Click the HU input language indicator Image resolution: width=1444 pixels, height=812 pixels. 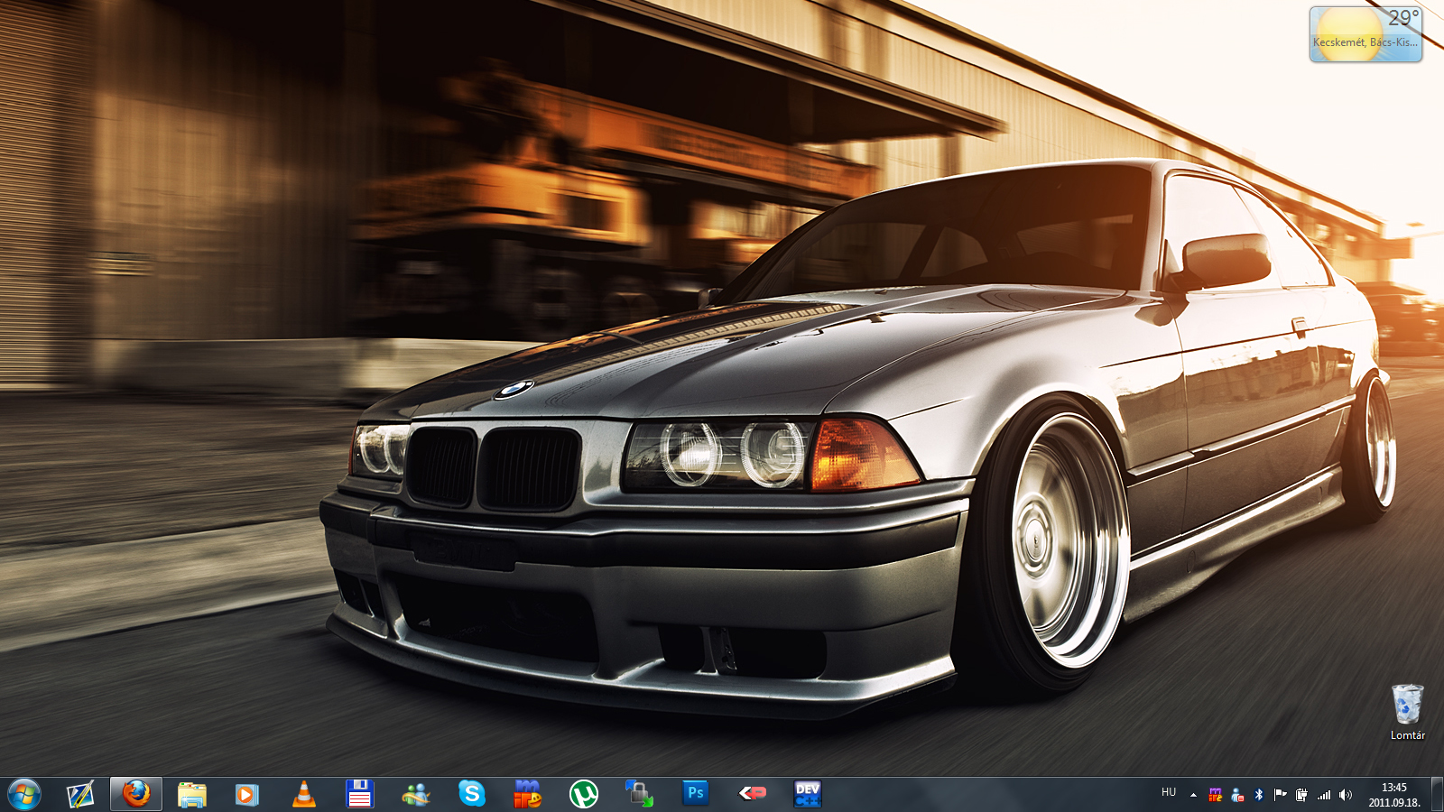(x=1169, y=793)
